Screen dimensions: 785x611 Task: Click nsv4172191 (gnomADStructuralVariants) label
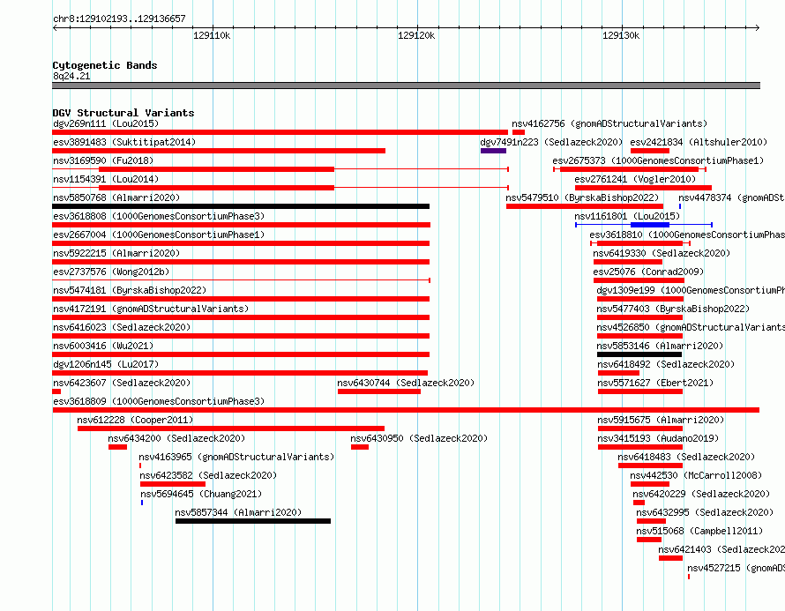(151, 309)
